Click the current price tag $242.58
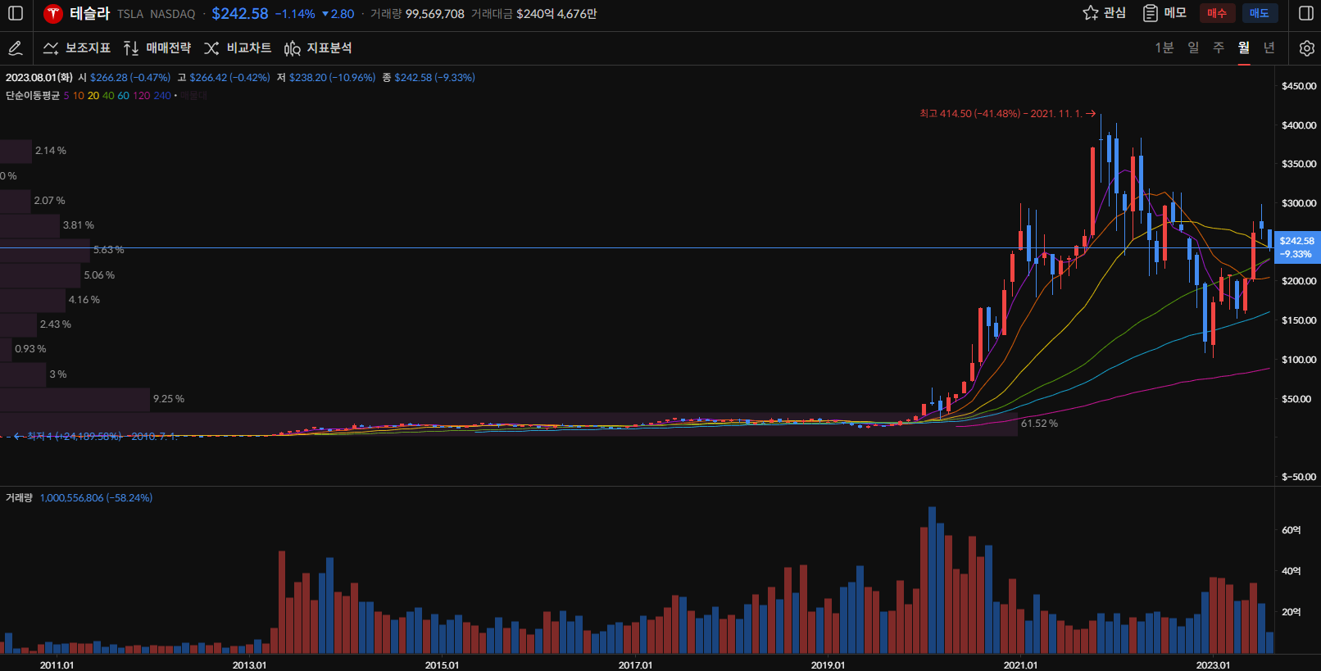The image size is (1321, 671). (x=1296, y=247)
